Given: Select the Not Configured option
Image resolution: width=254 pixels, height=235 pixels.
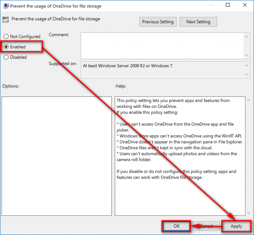Looking at the screenshot, I should (x=6, y=37).
